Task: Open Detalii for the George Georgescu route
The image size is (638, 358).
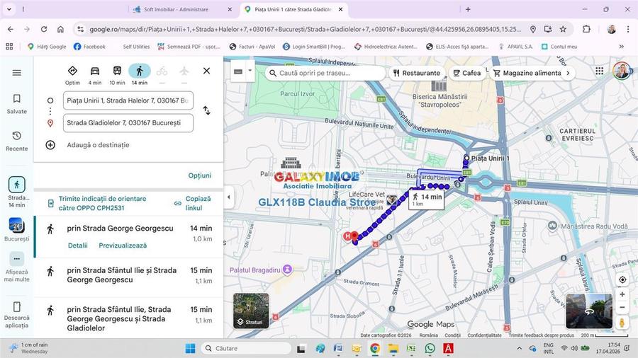Action: [x=78, y=246]
